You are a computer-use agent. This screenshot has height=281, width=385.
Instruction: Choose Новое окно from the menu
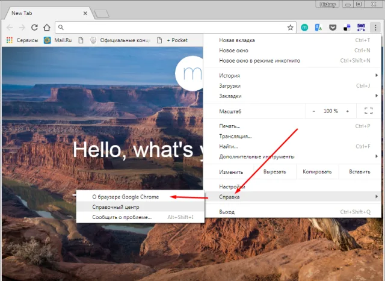pos(292,51)
